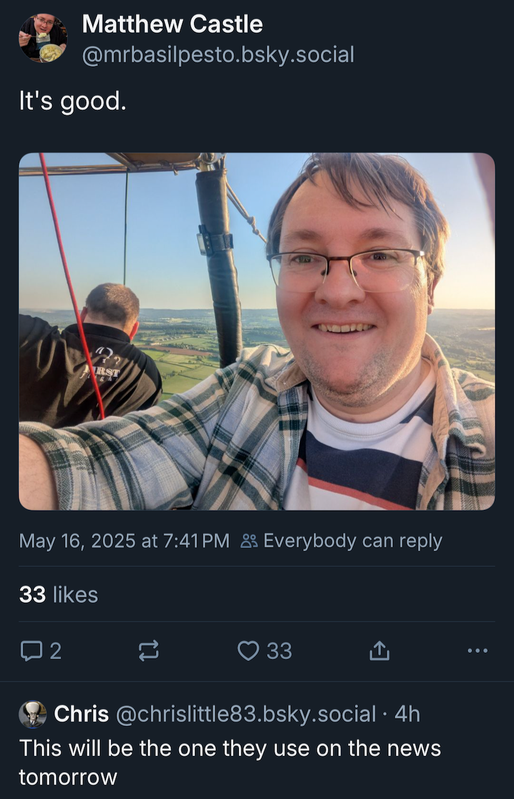Open the Everybody can reply settings text
Screen dimensions: 514x799
click(353, 541)
